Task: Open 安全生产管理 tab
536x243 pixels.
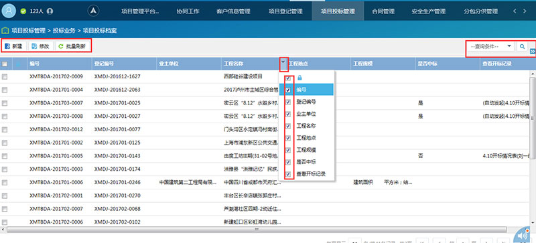Action: (429, 11)
